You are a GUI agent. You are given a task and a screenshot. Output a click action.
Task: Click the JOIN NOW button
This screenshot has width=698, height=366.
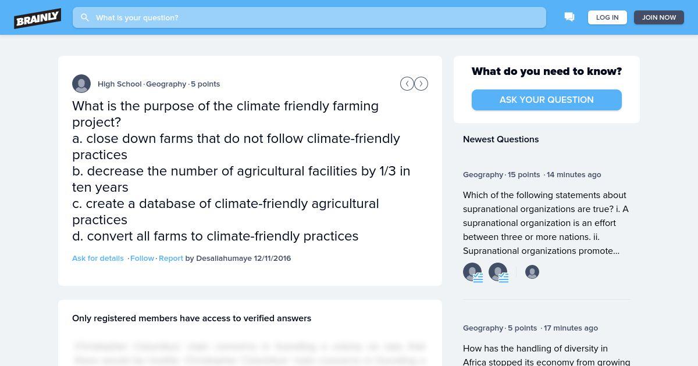coord(659,17)
